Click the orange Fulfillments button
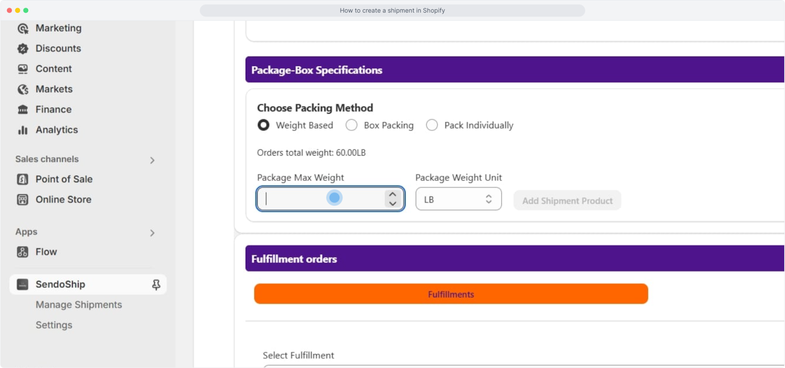Image resolution: width=785 pixels, height=368 pixels. [x=451, y=294]
